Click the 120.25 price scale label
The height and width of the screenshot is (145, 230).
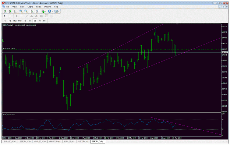[x=224, y=106]
